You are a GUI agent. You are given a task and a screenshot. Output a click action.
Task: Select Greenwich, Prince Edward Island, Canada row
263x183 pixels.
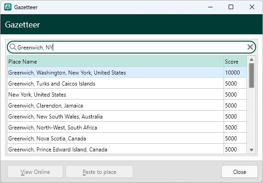click(127, 149)
